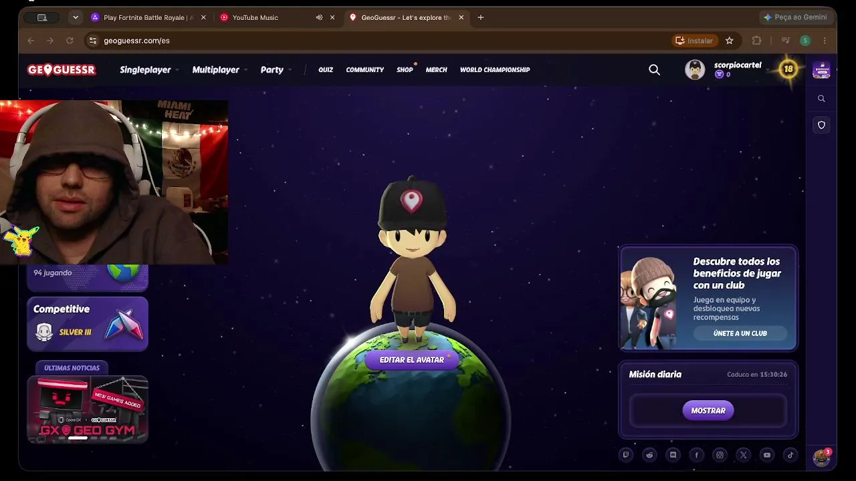The image size is (856, 481).
Task: Open the Competitive SILVER III card
Action: point(88,324)
